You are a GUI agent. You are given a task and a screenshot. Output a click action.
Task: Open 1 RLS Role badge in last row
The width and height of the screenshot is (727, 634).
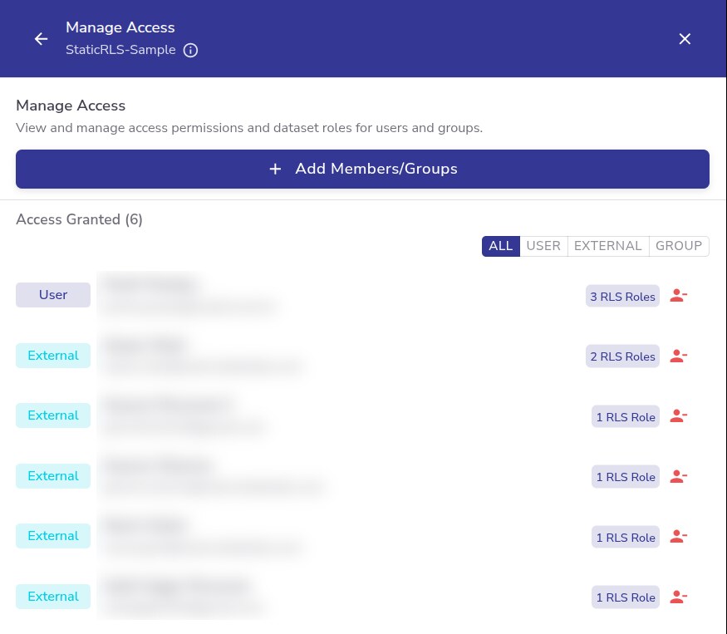coord(626,597)
